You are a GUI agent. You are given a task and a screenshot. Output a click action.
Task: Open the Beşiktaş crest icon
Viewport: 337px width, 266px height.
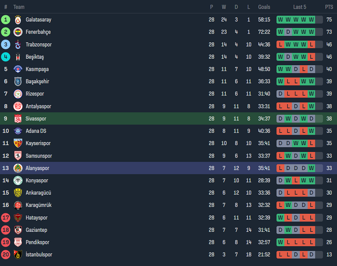(x=18, y=57)
